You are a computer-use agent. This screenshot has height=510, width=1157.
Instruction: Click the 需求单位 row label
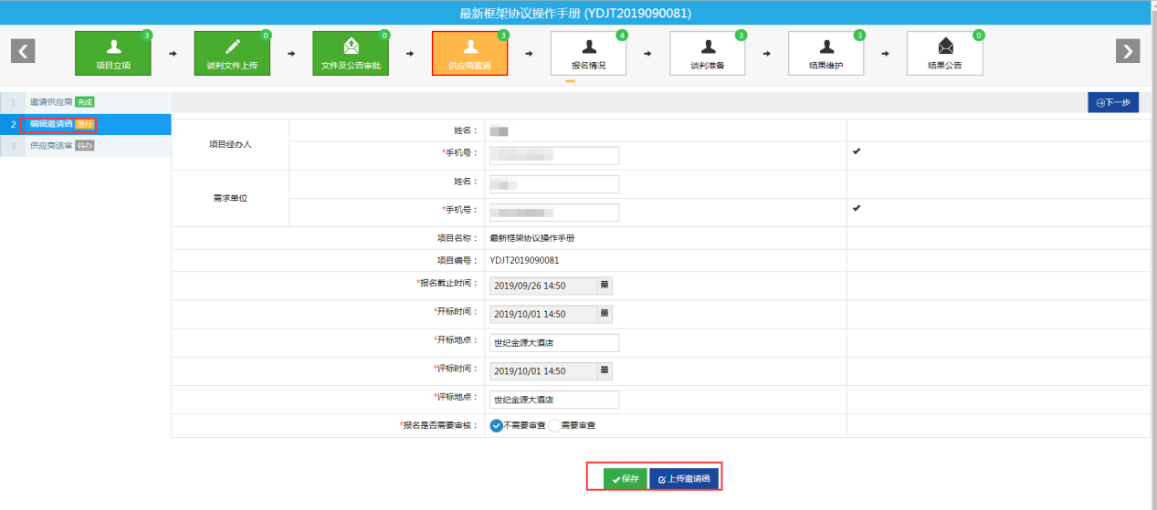(230, 198)
